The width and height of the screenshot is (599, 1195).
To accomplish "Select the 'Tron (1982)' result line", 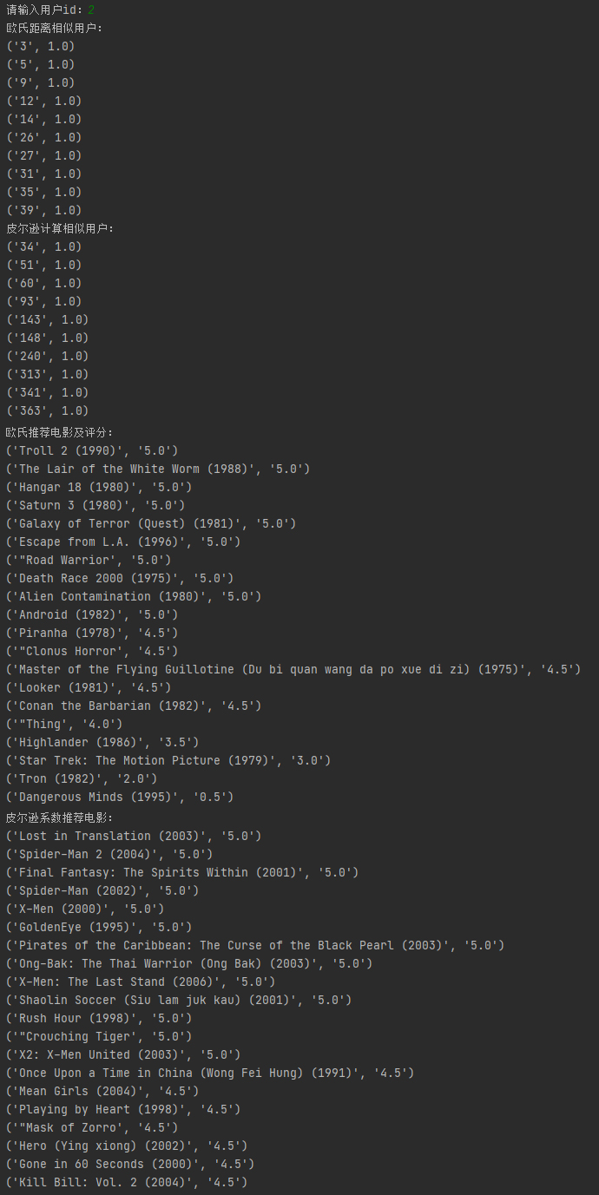I will tap(82, 778).
